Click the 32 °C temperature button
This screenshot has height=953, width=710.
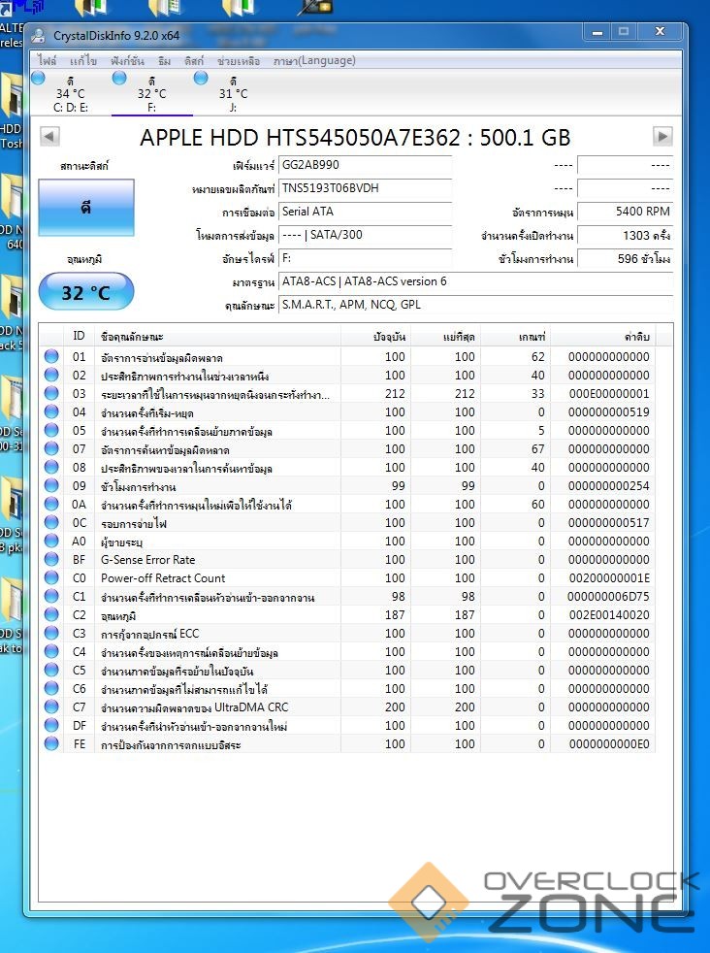85,292
